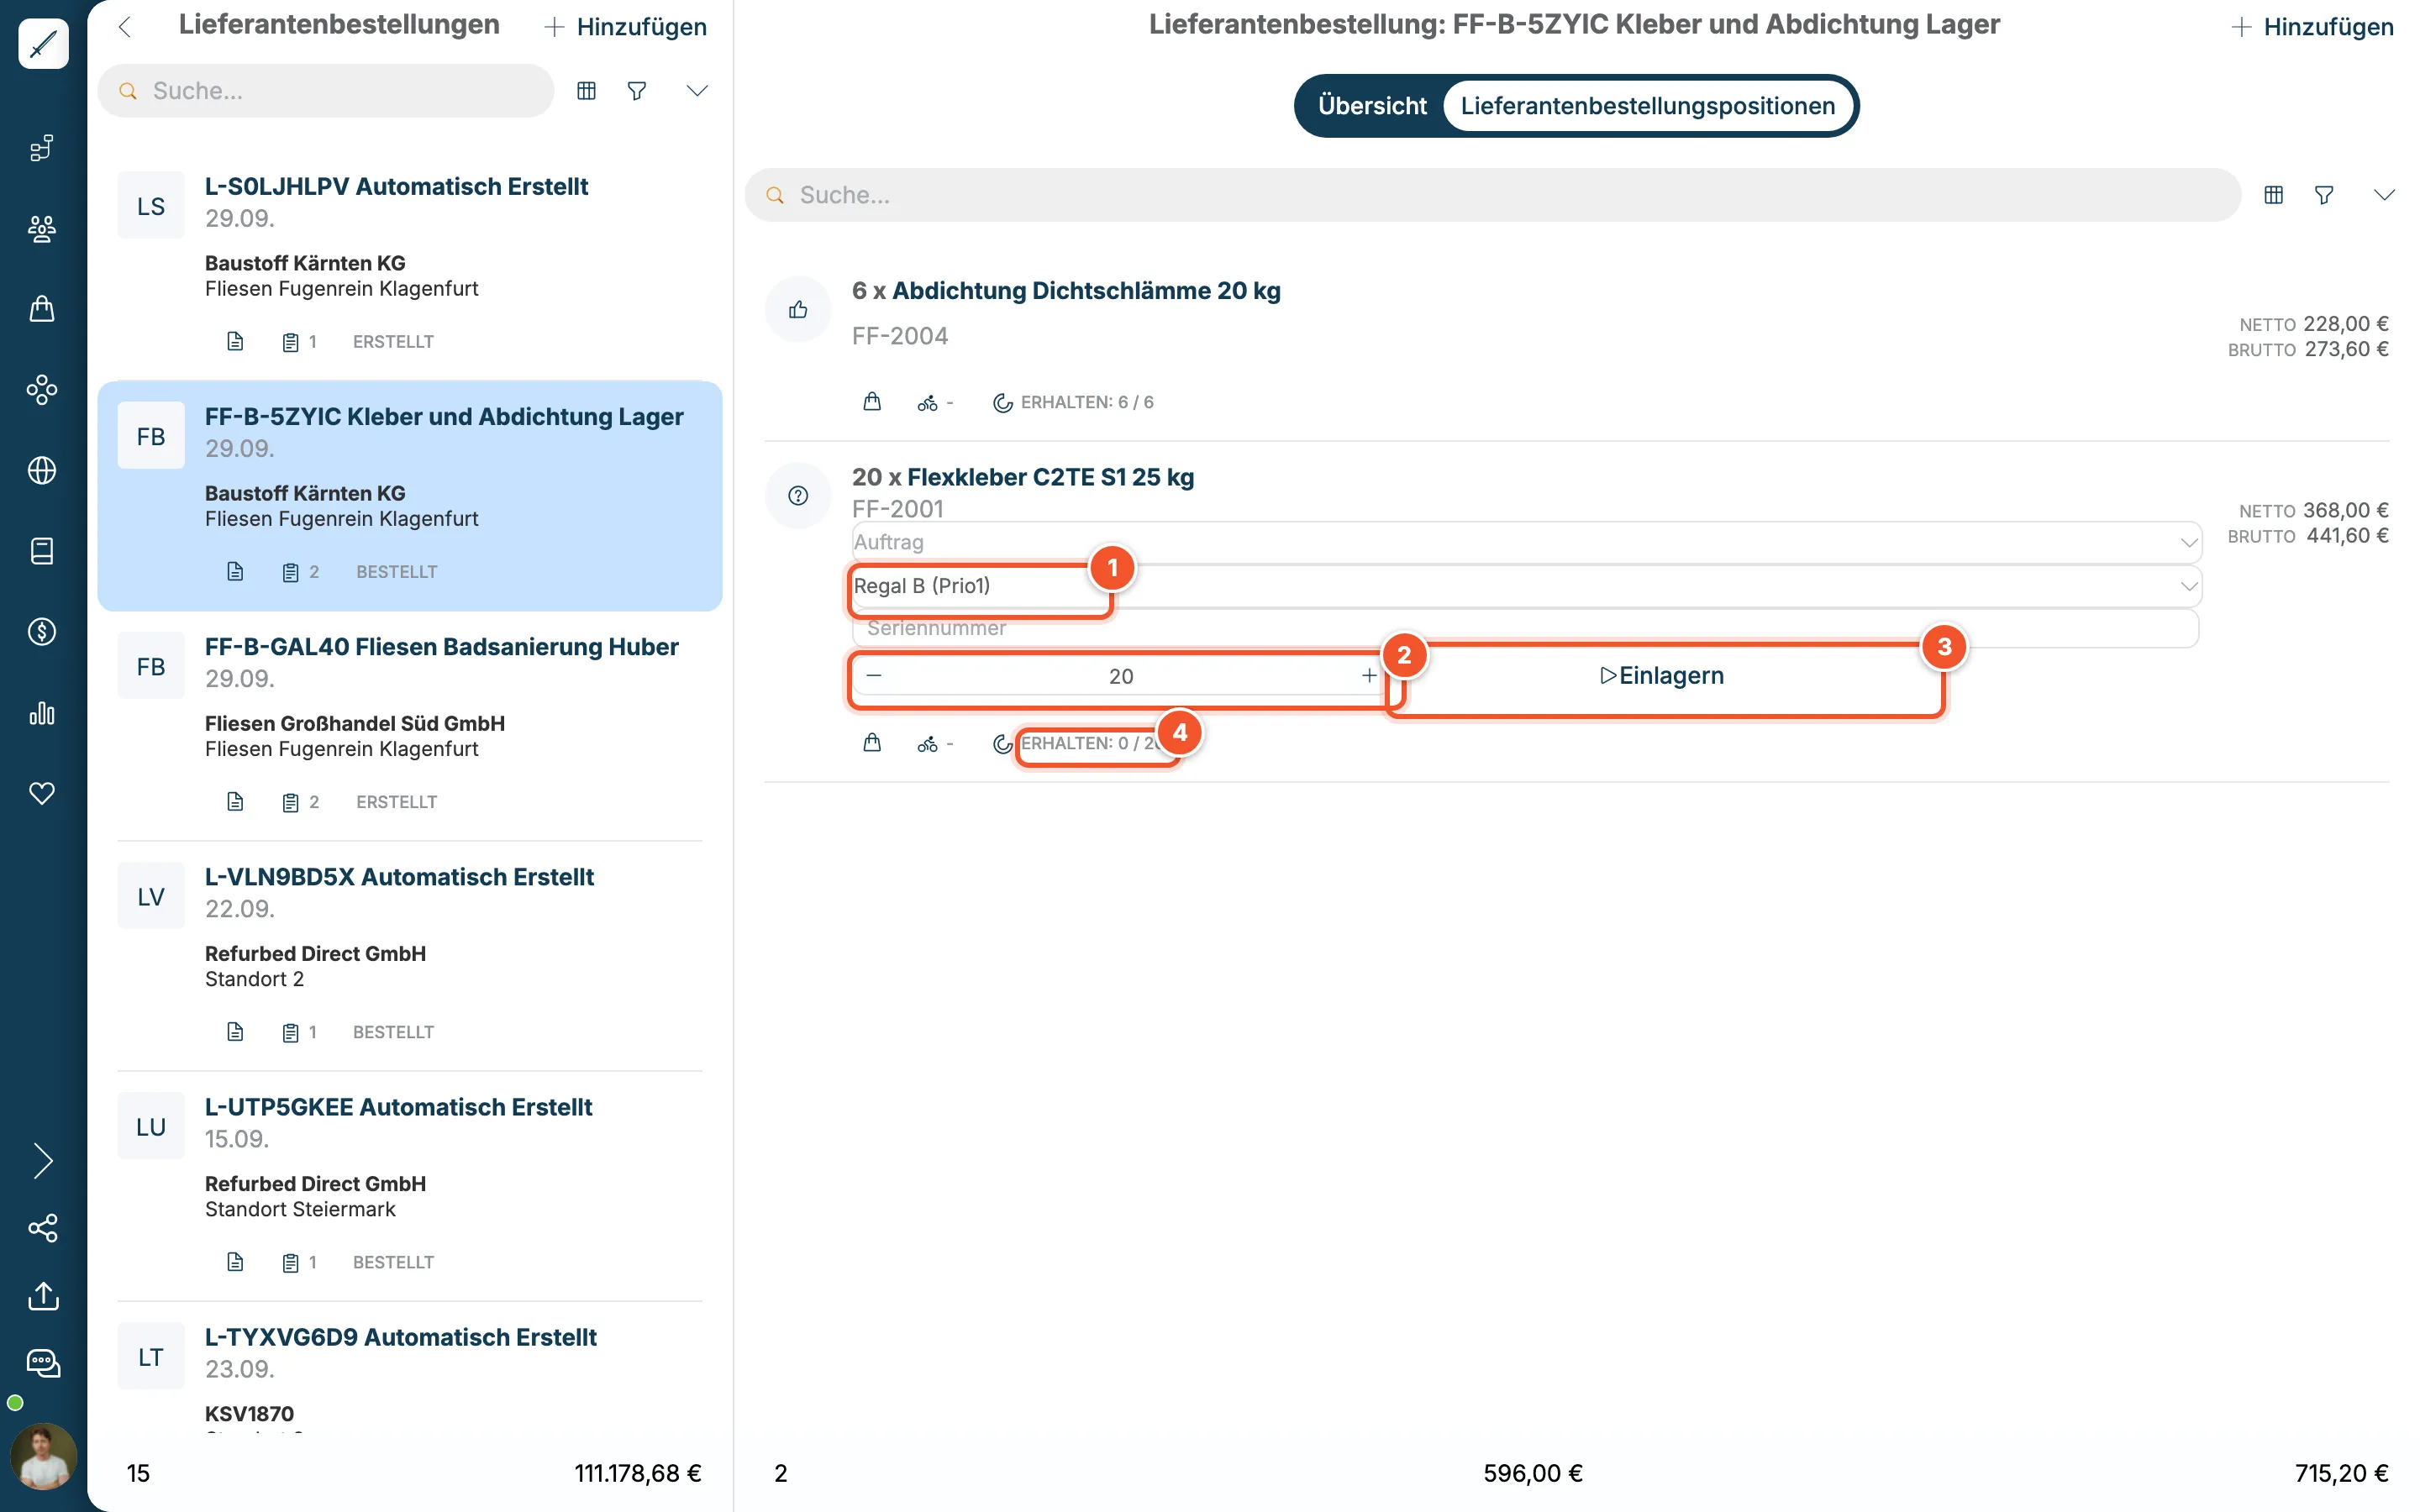The height and width of the screenshot is (1512, 2420).
Task: Open the heart favorites sidebar icon
Action: coord(42,793)
